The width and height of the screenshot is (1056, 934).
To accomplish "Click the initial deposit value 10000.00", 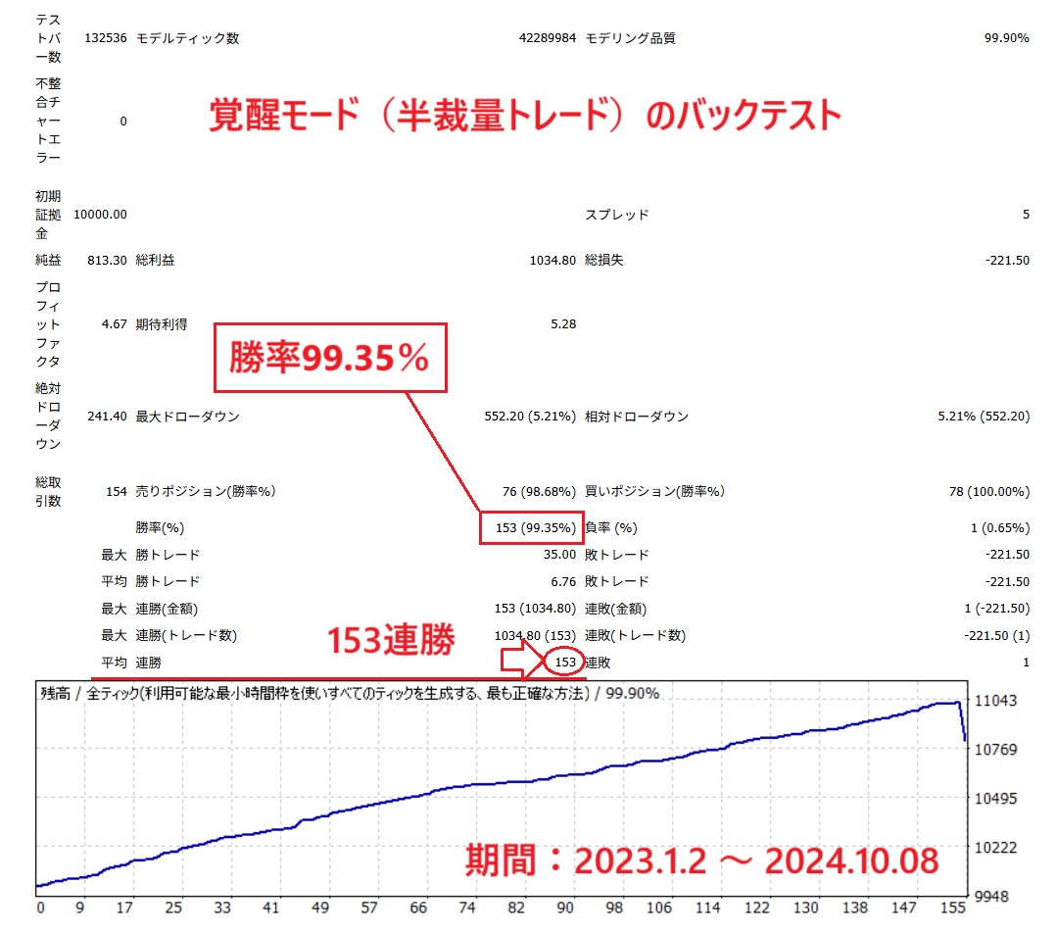I will coord(100,215).
